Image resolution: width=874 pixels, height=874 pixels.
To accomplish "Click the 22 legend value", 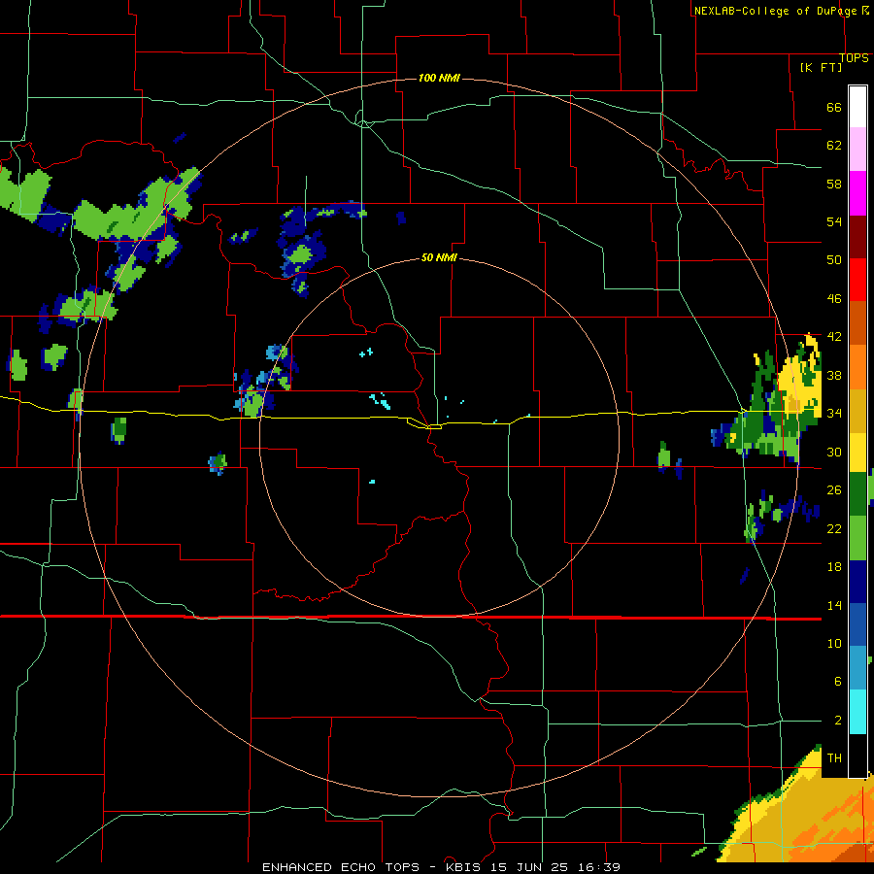I will 834,529.
